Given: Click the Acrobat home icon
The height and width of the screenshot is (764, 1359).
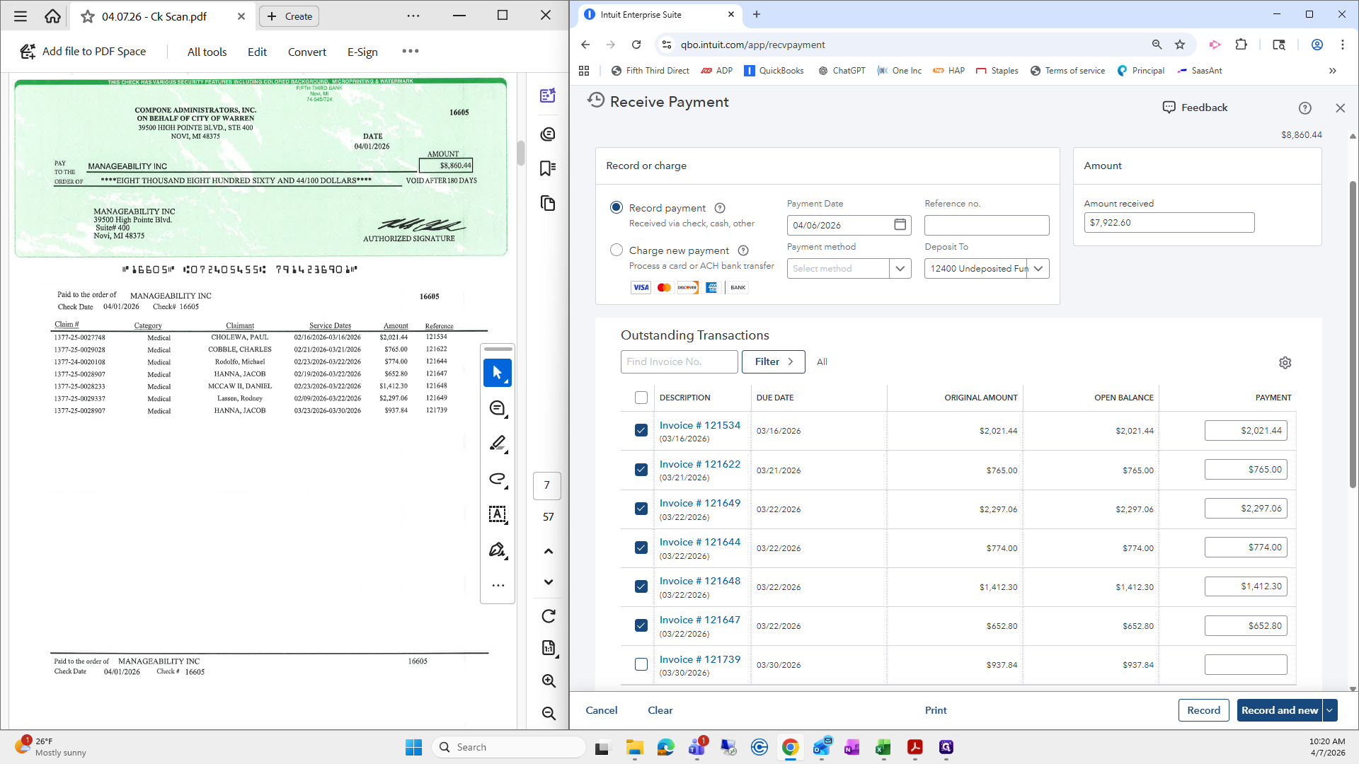Looking at the screenshot, I should [52, 16].
